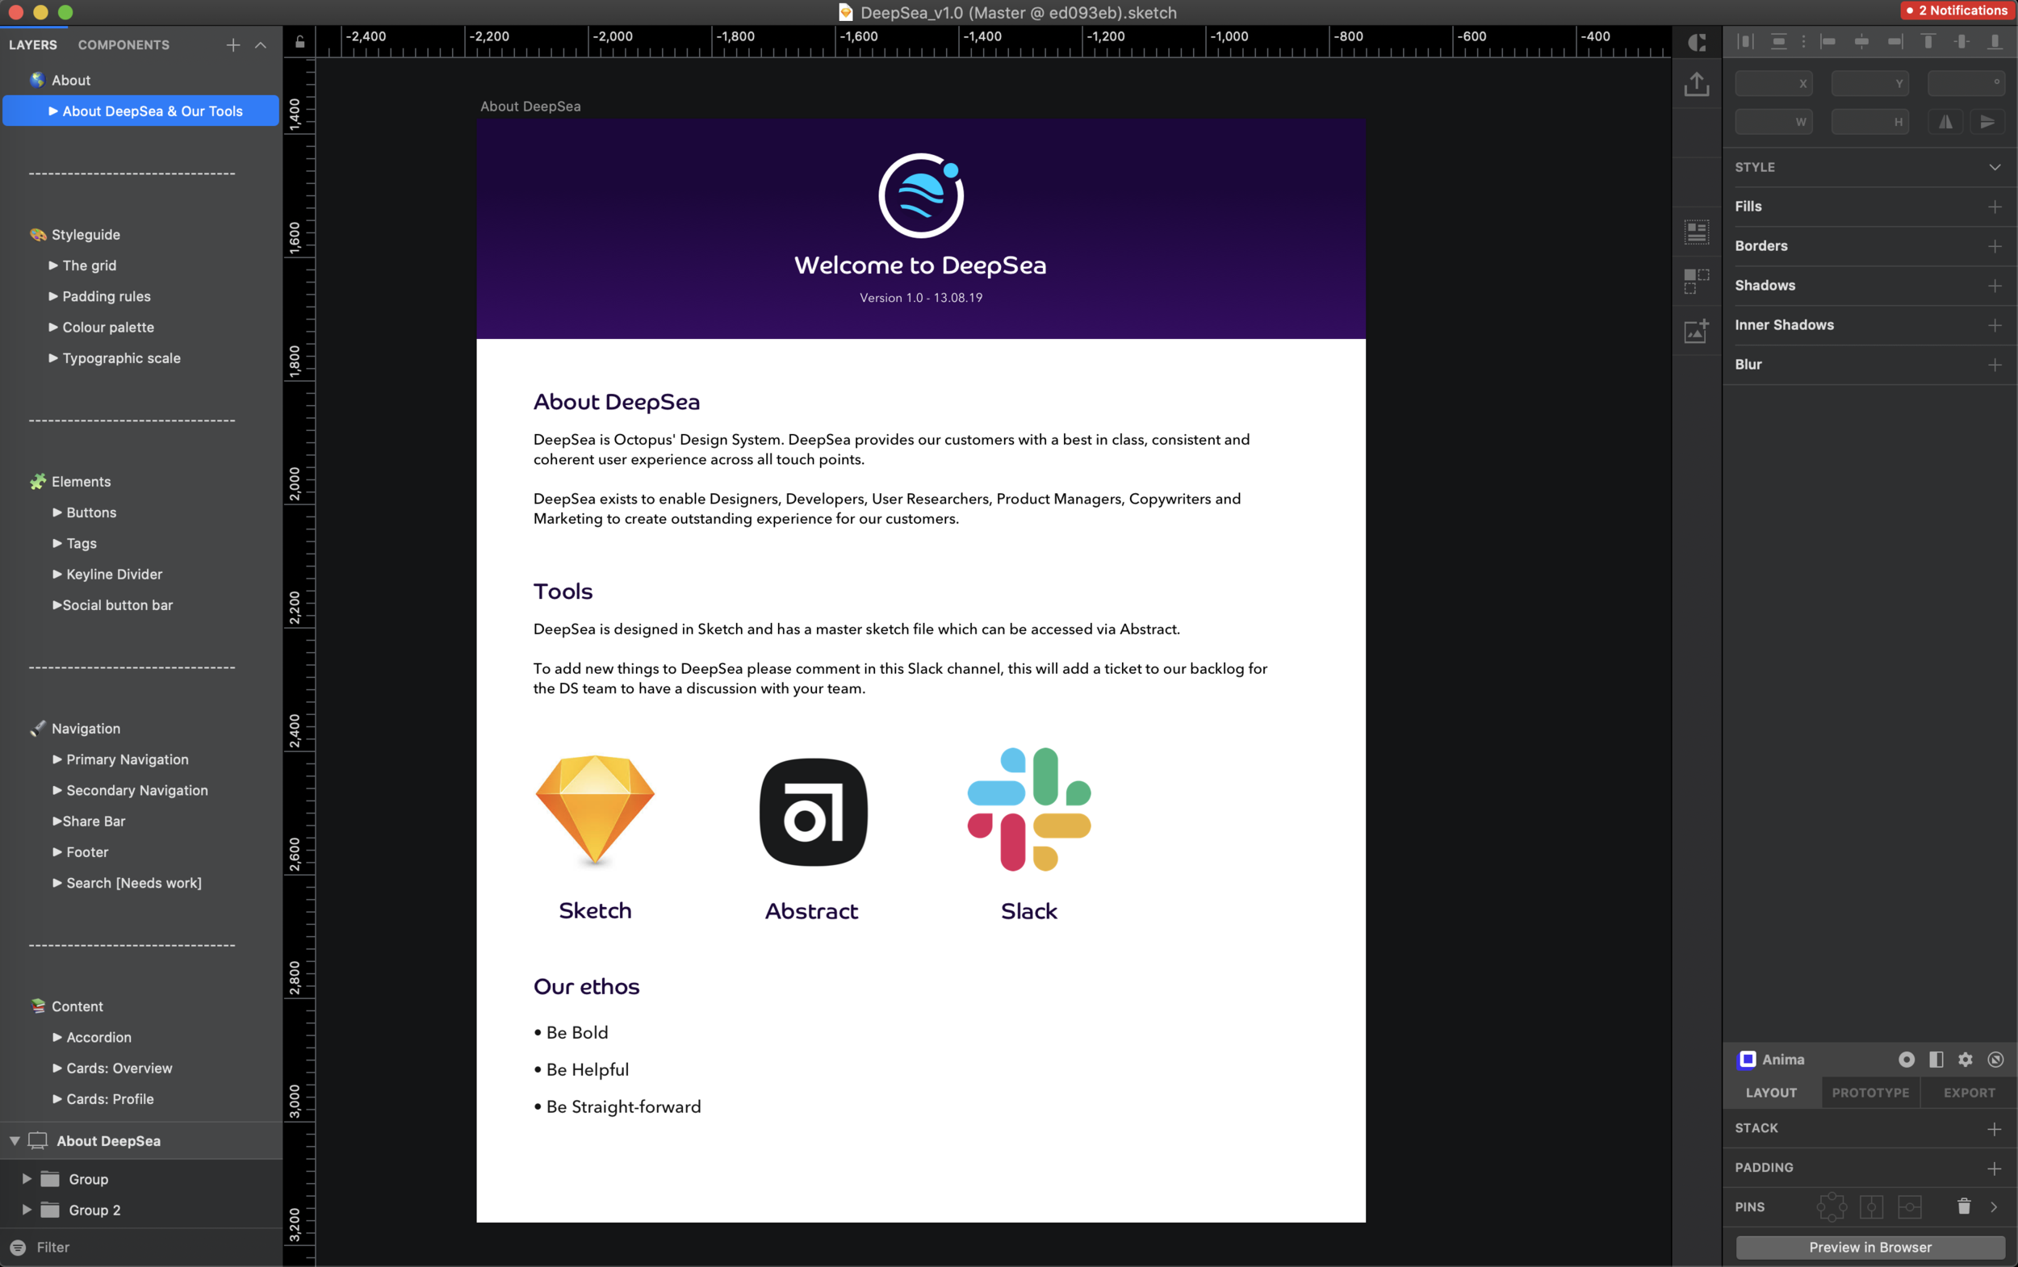Image resolution: width=2018 pixels, height=1267 pixels.
Task: Toggle the Anima panel split view icon
Action: (1936, 1059)
